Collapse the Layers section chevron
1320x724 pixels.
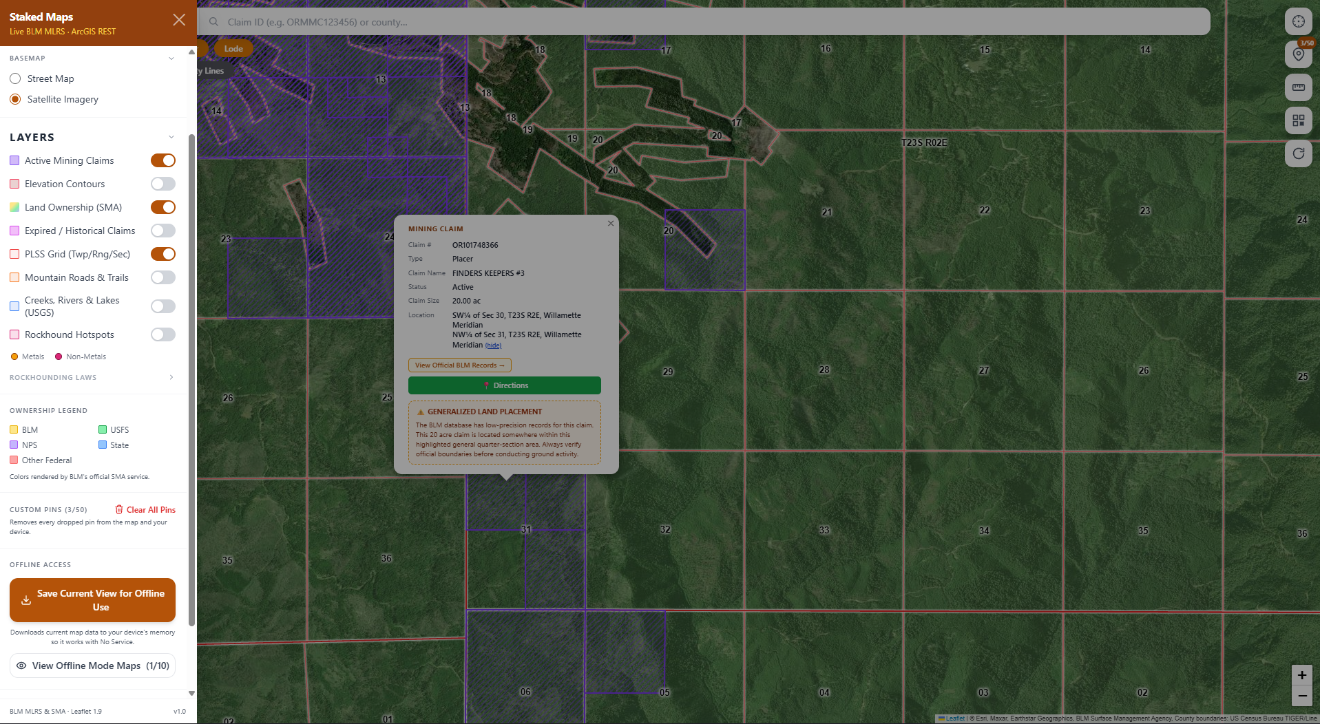(171, 137)
